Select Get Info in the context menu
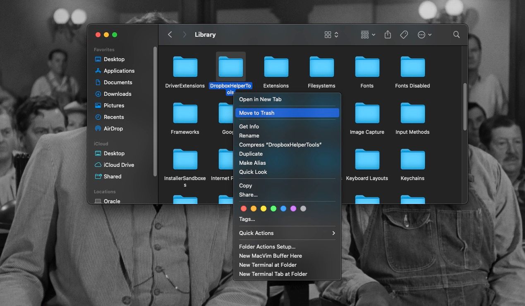 click(x=249, y=126)
